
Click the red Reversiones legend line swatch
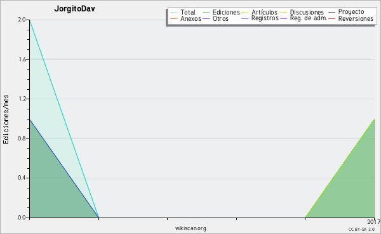pos(332,18)
